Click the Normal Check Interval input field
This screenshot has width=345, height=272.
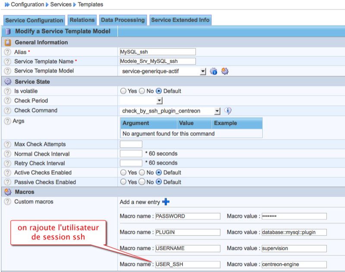pos(131,154)
